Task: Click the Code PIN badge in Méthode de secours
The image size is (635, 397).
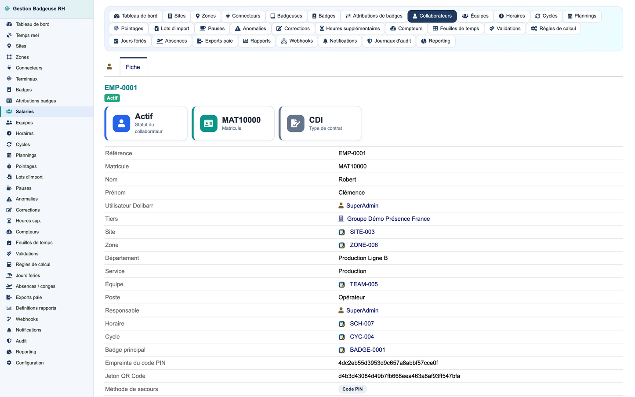Action: [x=352, y=389]
